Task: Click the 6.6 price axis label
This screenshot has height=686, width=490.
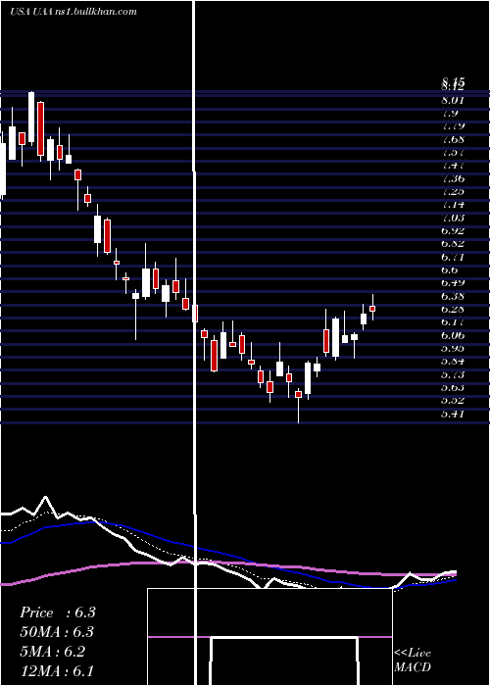Action: point(450,269)
